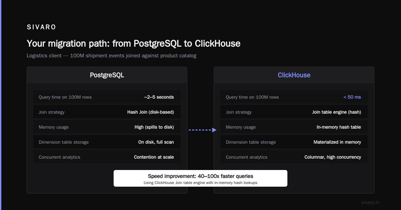Select 'Contention at scale' value
This screenshot has height=210, width=401.
(154, 157)
